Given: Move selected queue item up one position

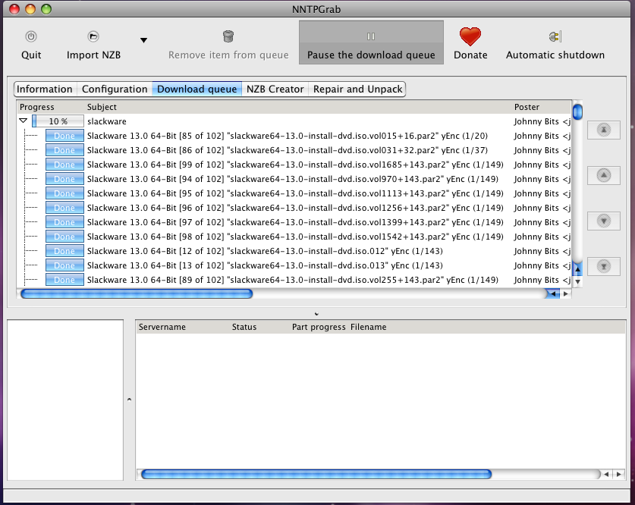Looking at the screenshot, I should (604, 175).
